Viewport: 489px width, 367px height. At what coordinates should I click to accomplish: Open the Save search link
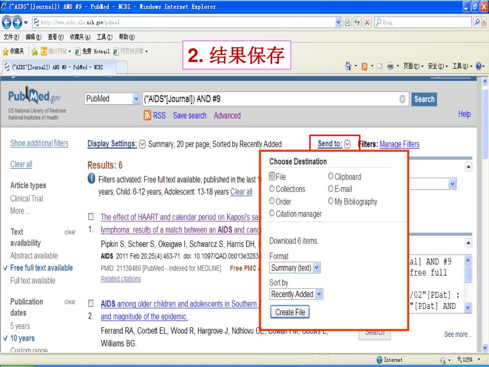point(190,116)
